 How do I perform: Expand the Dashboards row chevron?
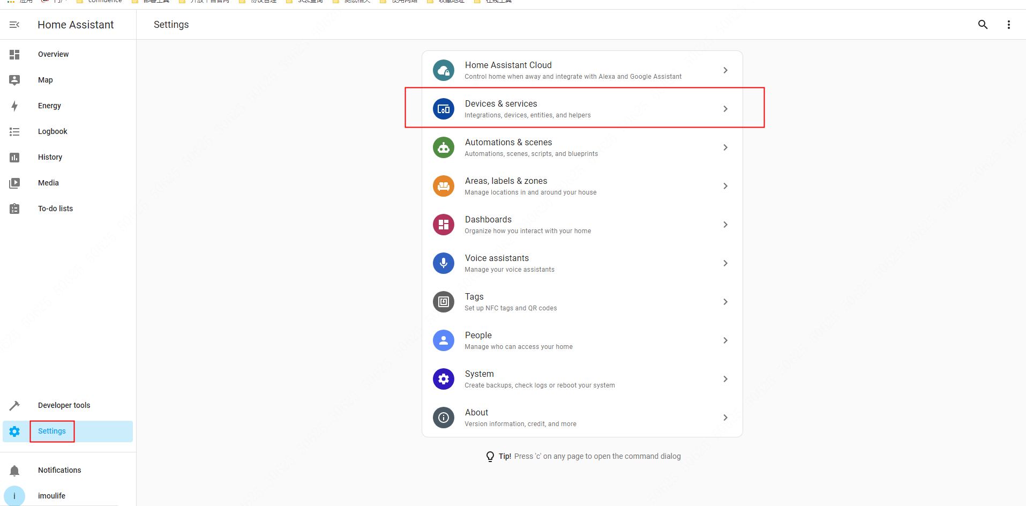click(x=725, y=225)
